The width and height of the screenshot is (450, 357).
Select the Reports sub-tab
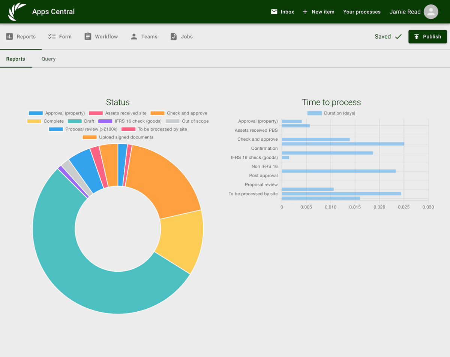point(15,59)
